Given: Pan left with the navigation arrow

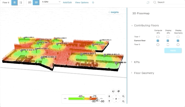Looking at the screenshot, I should [x=113, y=99].
